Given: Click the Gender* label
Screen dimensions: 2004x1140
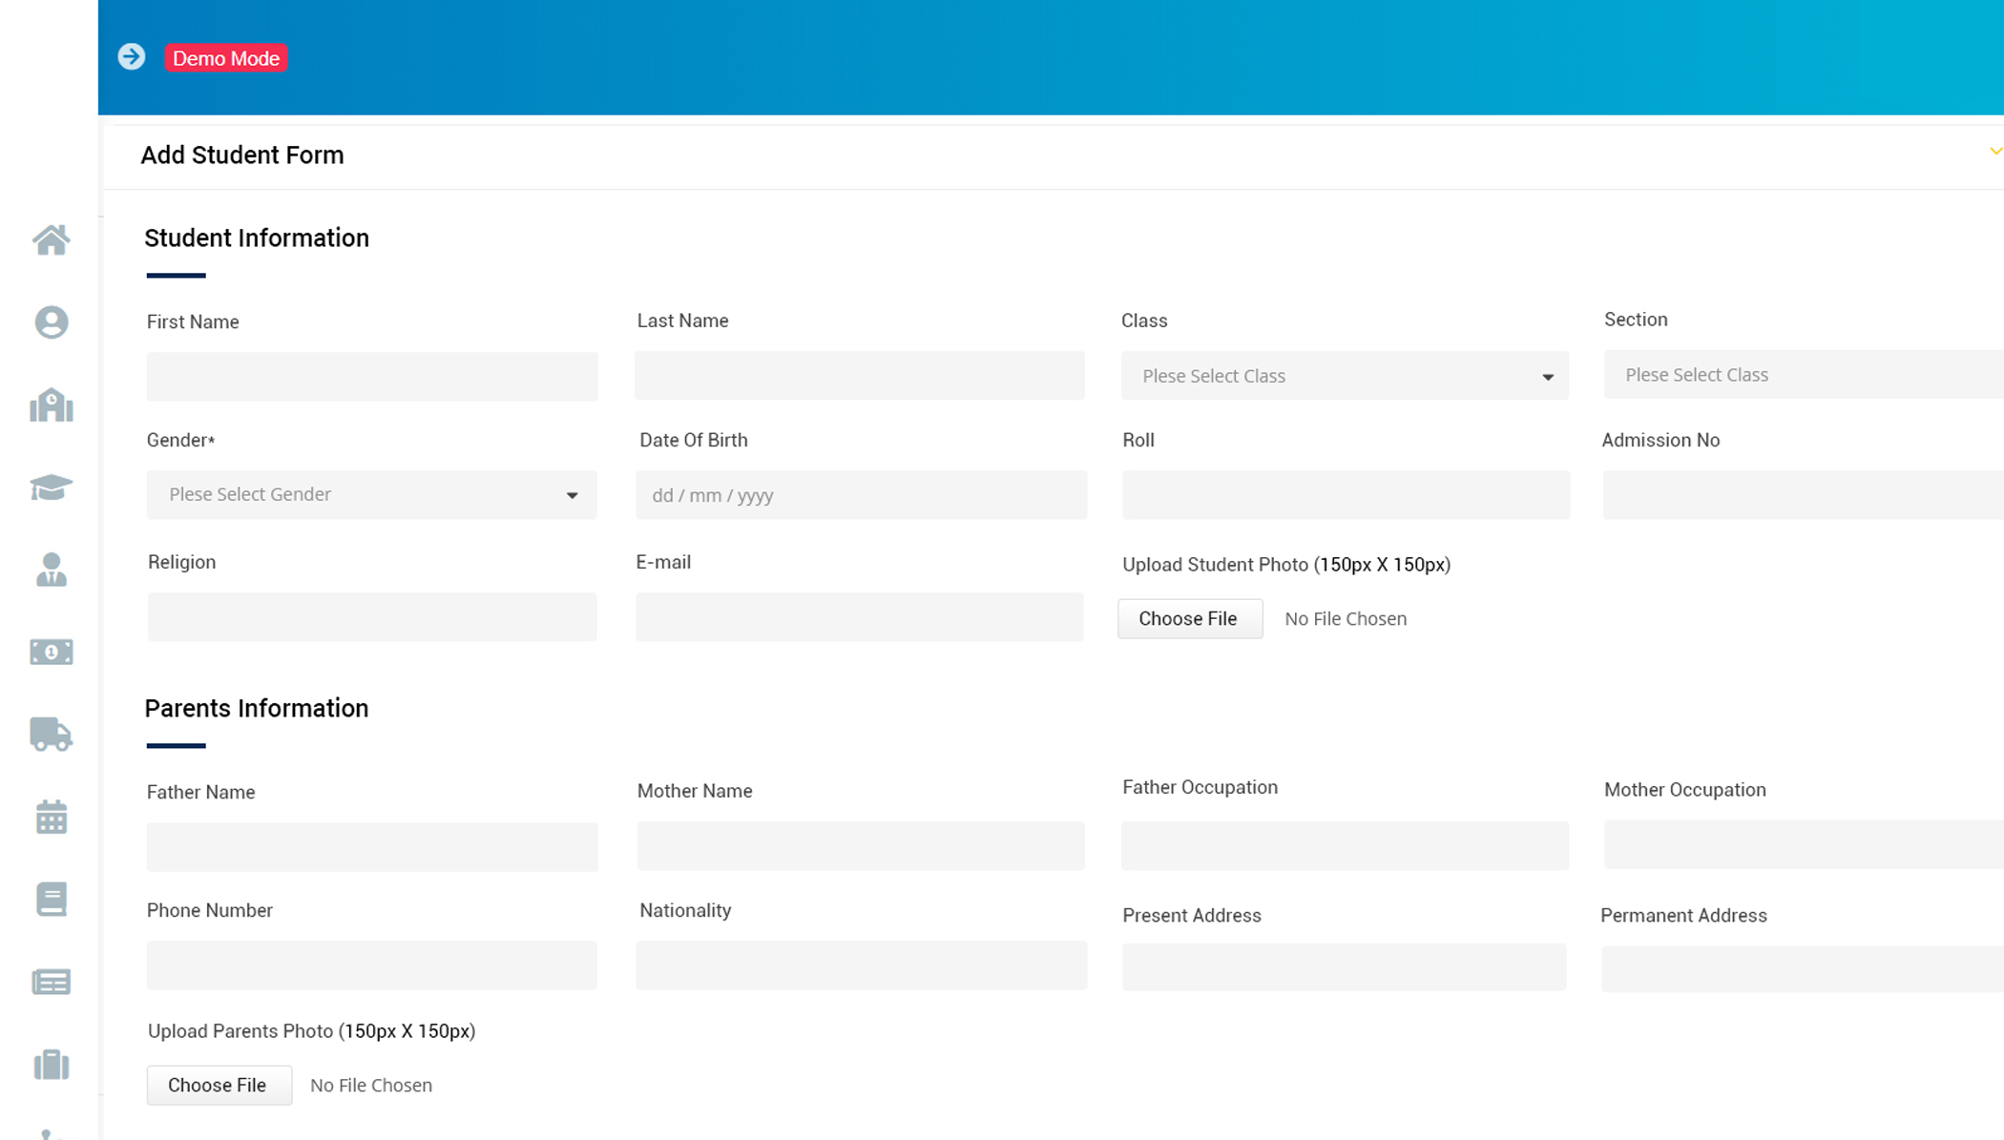Looking at the screenshot, I should 181,440.
